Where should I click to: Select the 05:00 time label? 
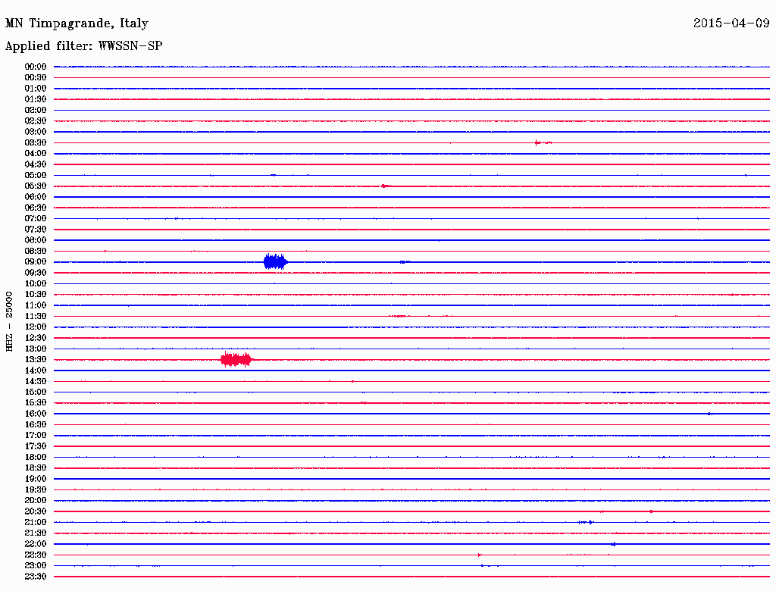pyautogui.click(x=35, y=175)
